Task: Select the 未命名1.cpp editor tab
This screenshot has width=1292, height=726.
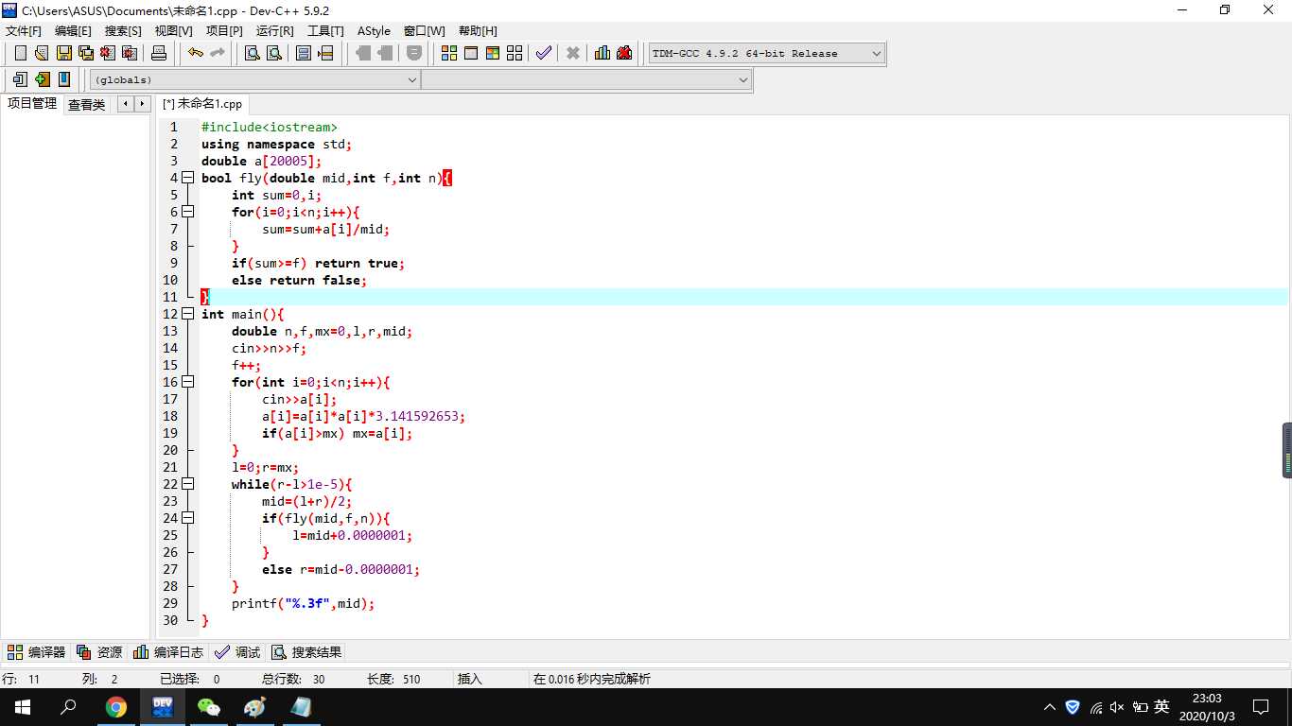Action: coord(201,104)
